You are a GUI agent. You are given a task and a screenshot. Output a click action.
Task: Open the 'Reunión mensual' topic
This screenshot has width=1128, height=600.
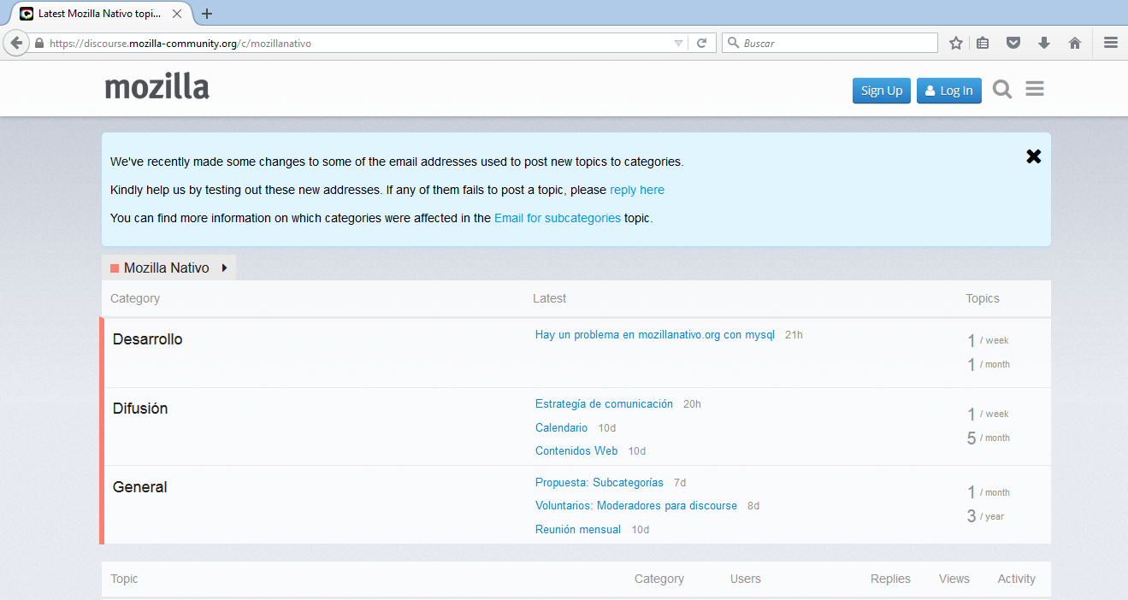coord(578,530)
